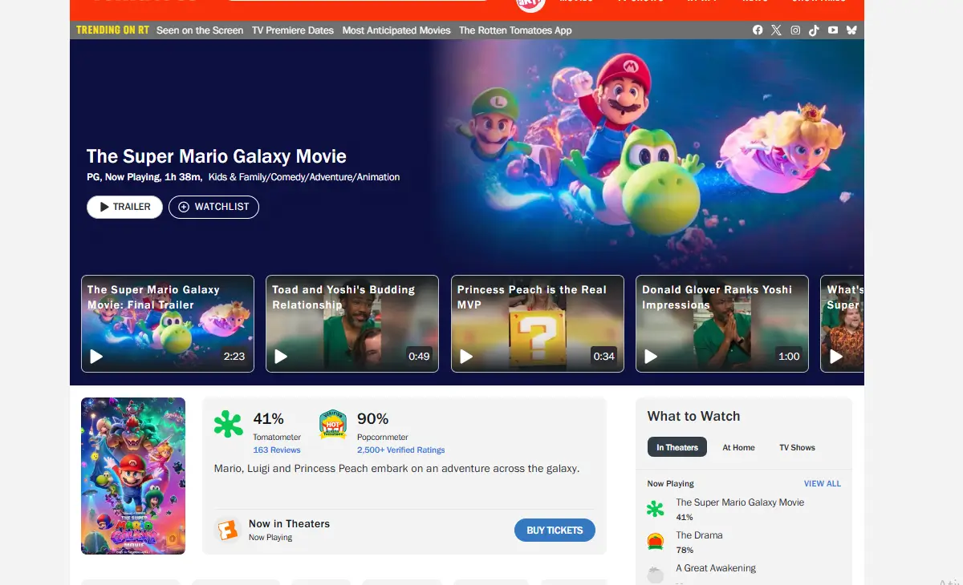Click the Super Mario Galaxy Movie poster

(132, 475)
